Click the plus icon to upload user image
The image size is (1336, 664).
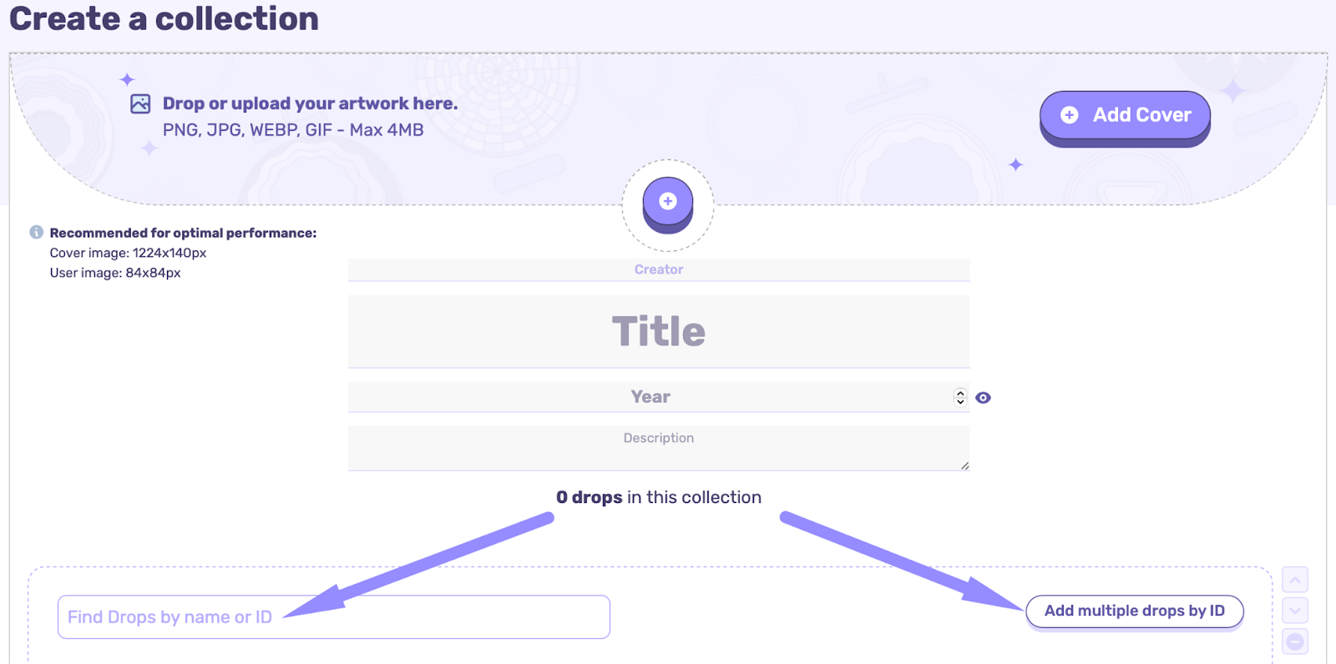pyautogui.click(x=667, y=200)
